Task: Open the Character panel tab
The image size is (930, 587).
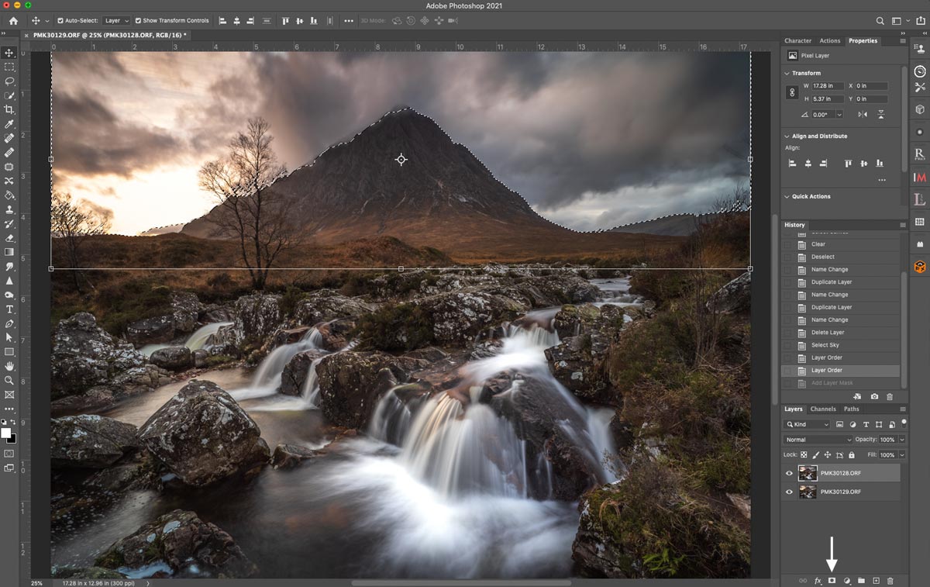Action: pos(797,41)
